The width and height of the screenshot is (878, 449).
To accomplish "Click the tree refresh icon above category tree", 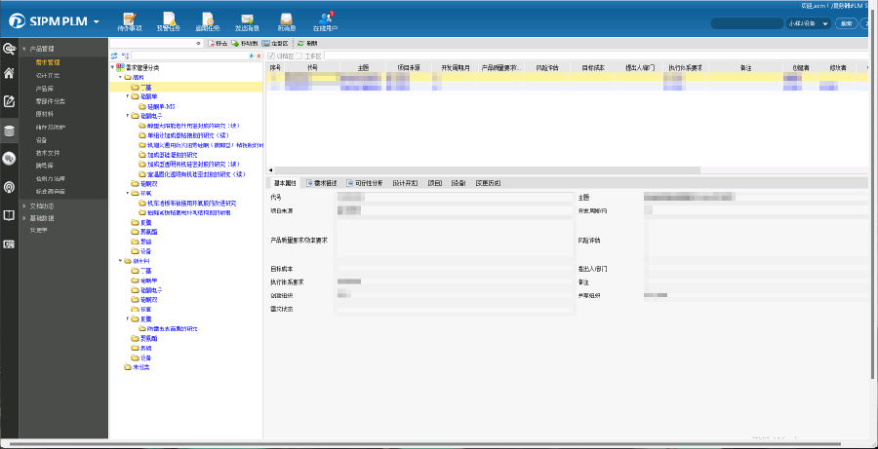I will coord(114,56).
